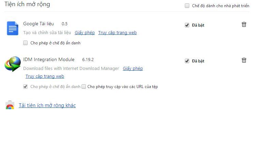
Task: Click the Google Tài liệu document icon
Action: 13,28
